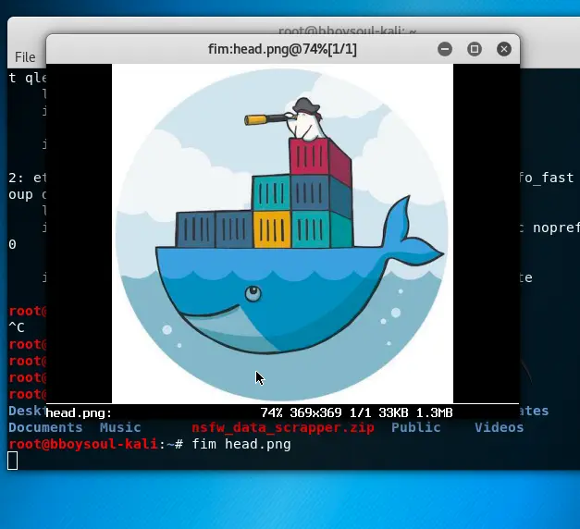Screen dimensions: 580x529
Task: Click the Documents folder name in terminal
Action: pyautogui.click(x=45, y=427)
